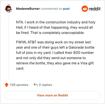The image size is (105, 104).
Task: Click the word "card." on the last line
Action: click(x=20, y=69)
